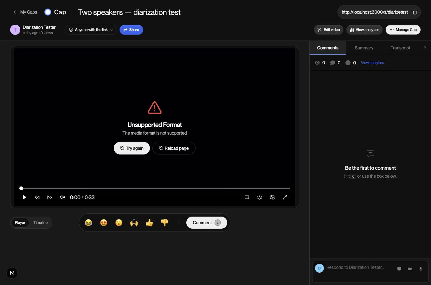Open the player settings gear
Image resolution: width=431 pixels, height=285 pixels.
pyautogui.click(x=260, y=197)
